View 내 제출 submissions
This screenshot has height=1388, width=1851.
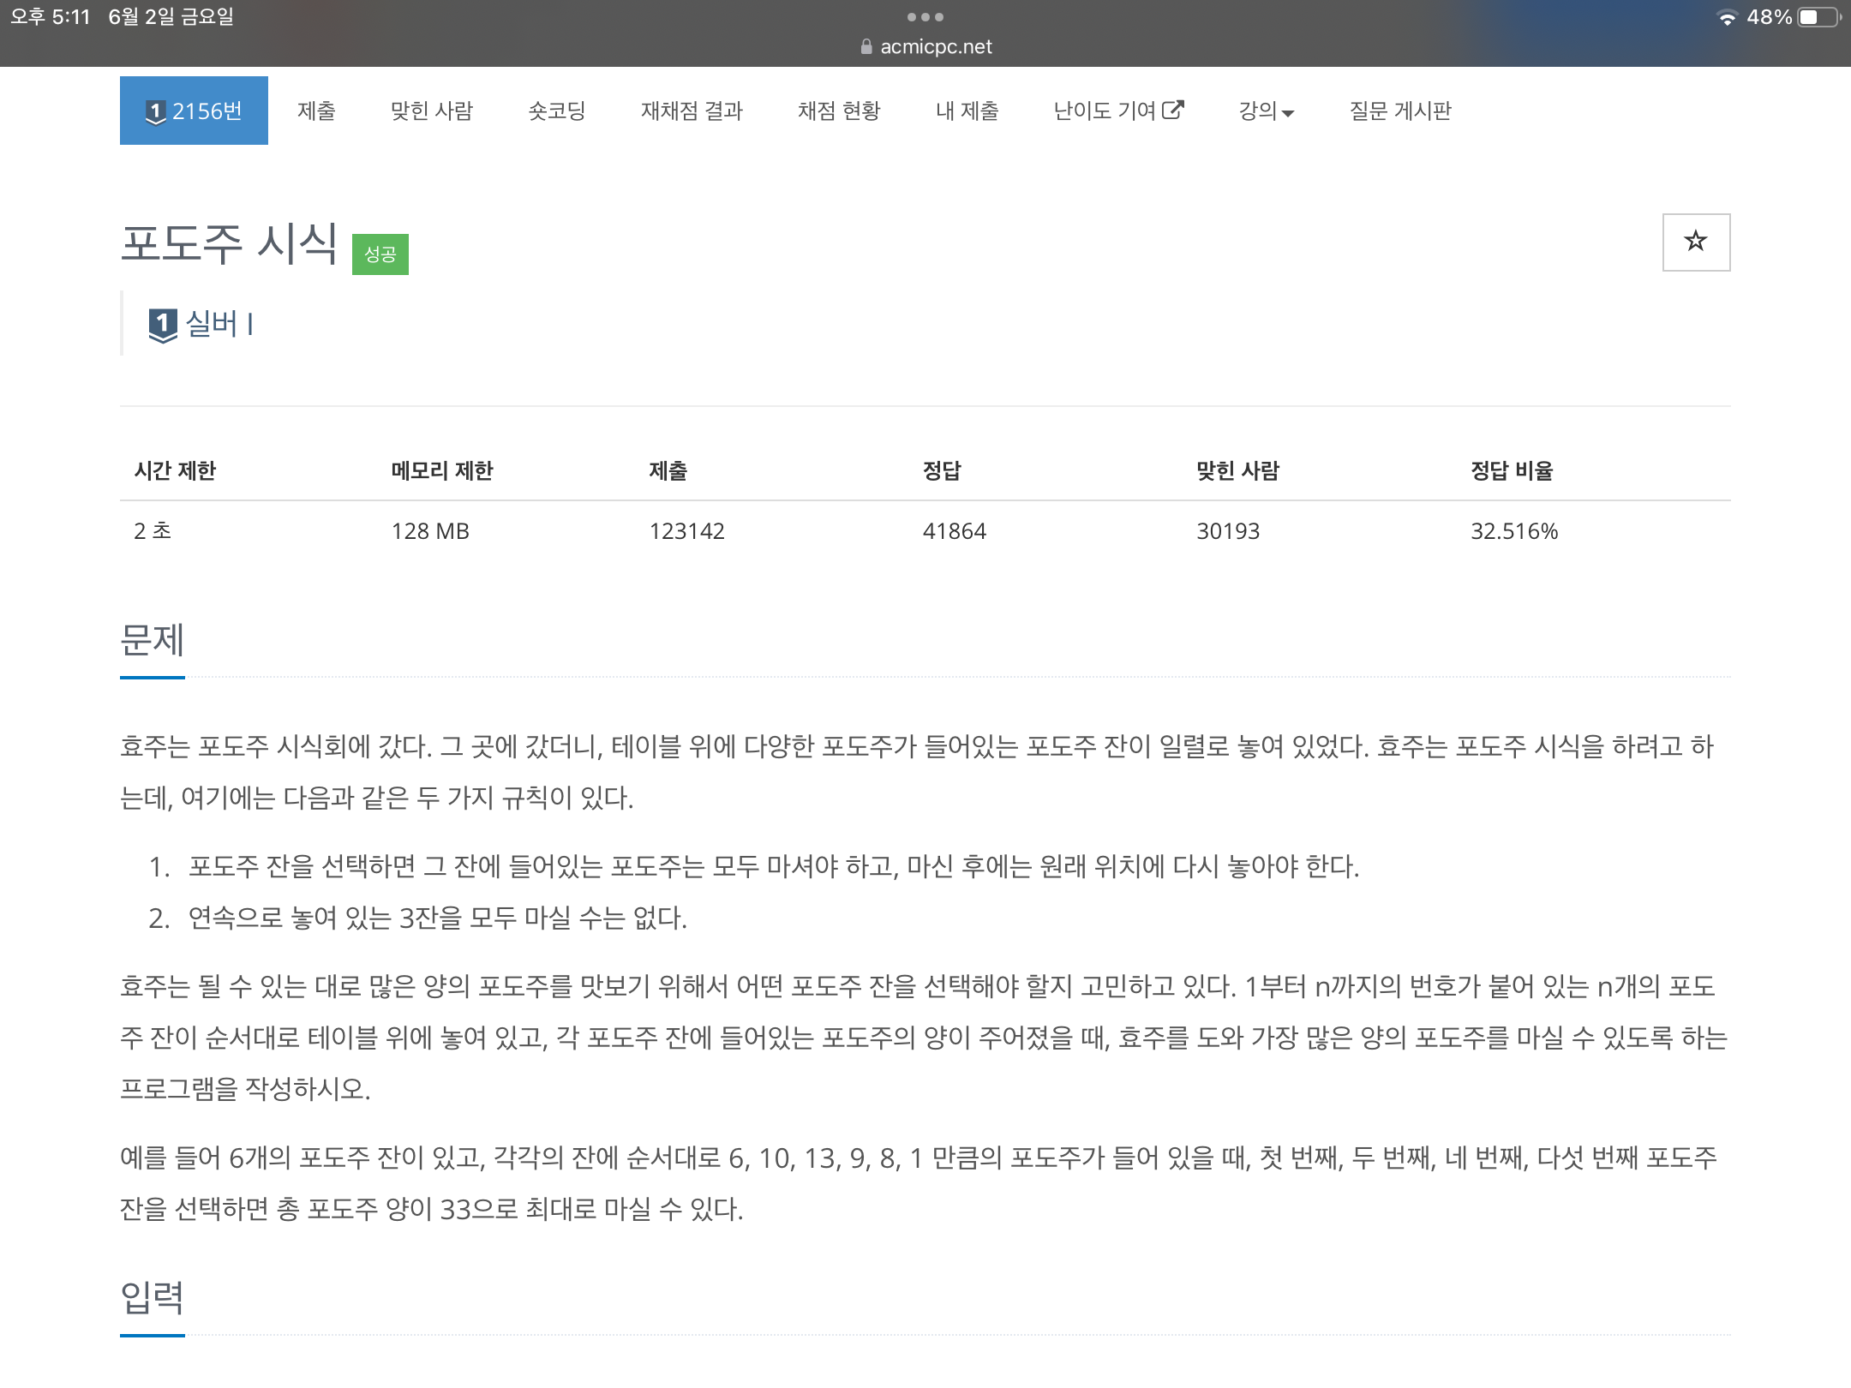pyautogui.click(x=967, y=111)
